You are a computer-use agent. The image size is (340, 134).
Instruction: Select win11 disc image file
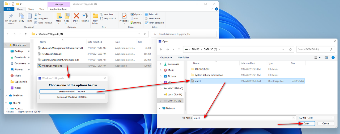point(248,81)
